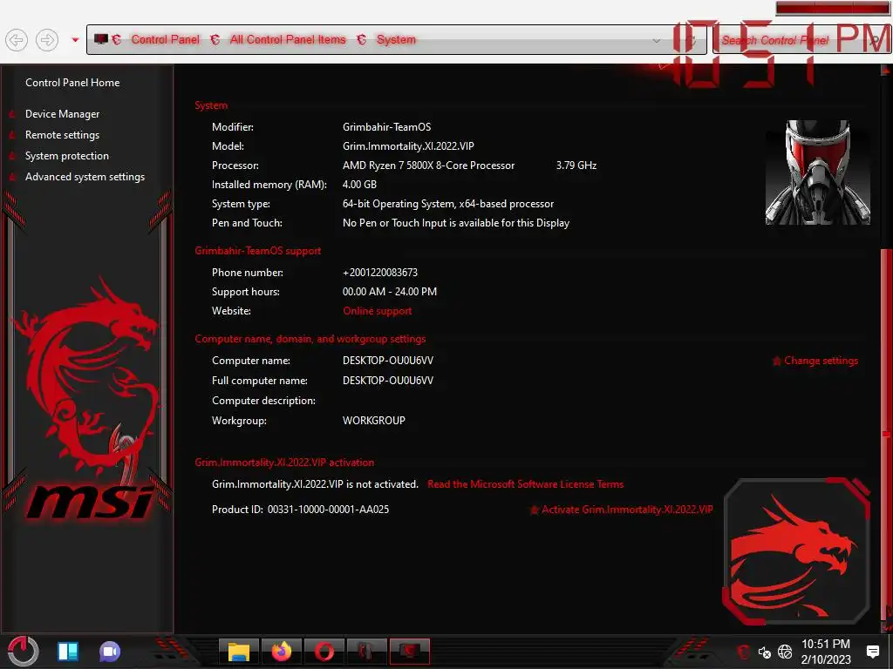893x669 pixels.
Task: Click the Product ID 00331-10000-00001-AA025
Action: [300, 510]
